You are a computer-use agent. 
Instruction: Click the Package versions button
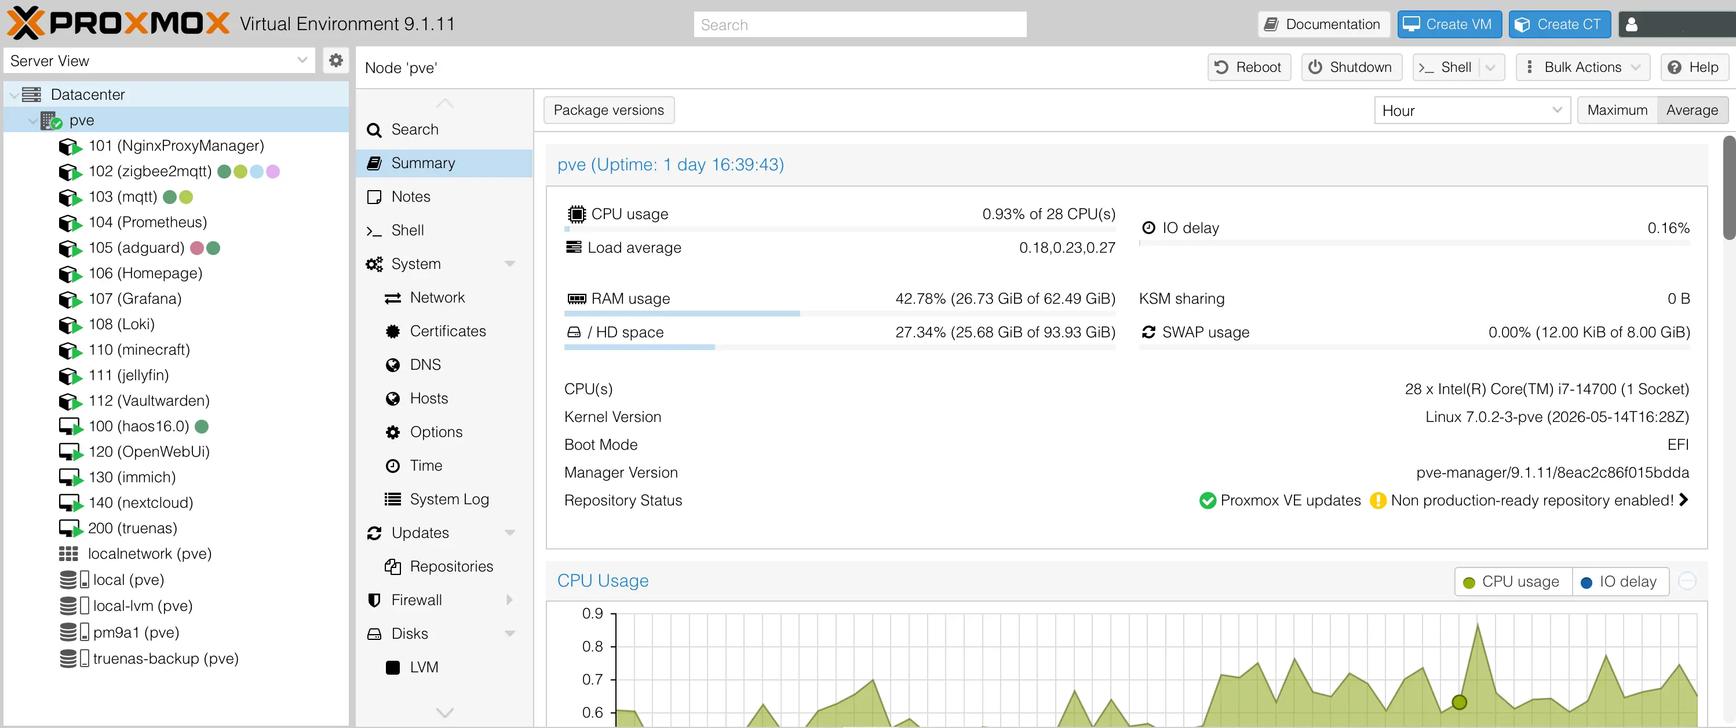tap(608, 110)
